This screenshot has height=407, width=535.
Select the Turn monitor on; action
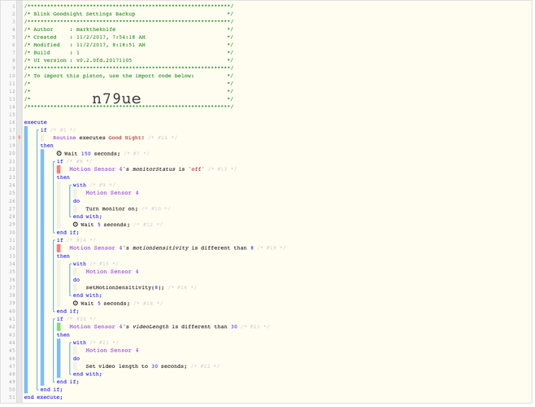(x=111, y=209)
